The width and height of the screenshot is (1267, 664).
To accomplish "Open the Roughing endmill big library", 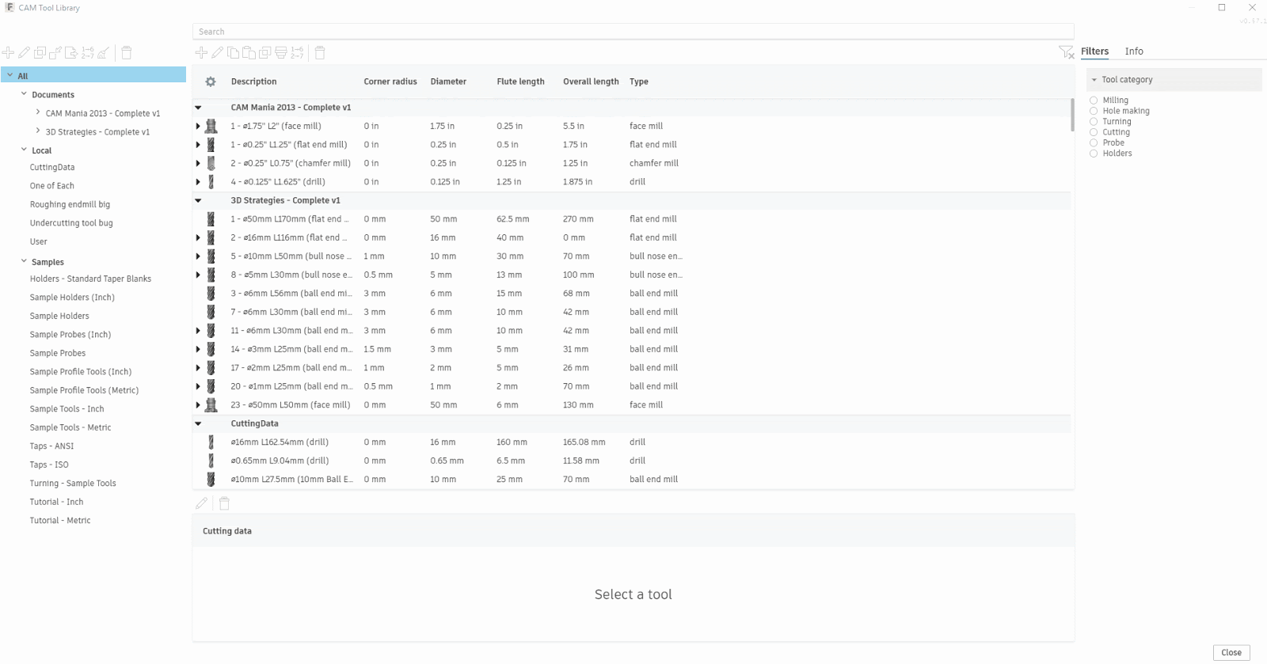I will (70, 205).
